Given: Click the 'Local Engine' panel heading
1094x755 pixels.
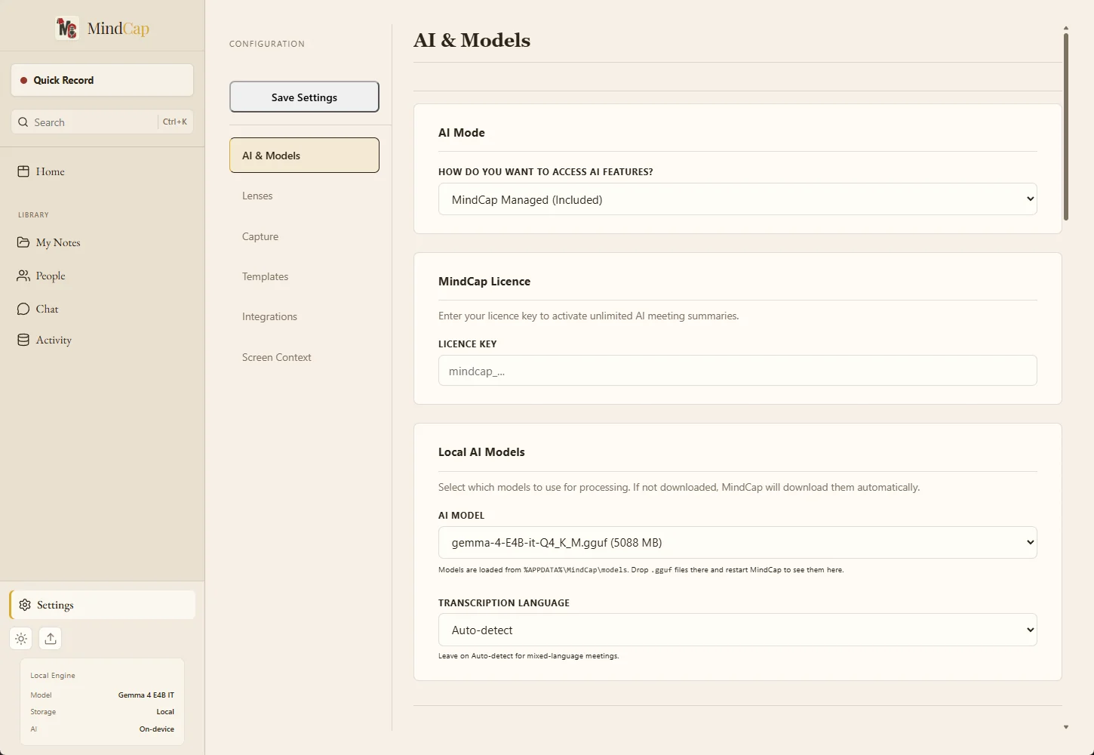Looking at the screenshot, I should [53, 676].
